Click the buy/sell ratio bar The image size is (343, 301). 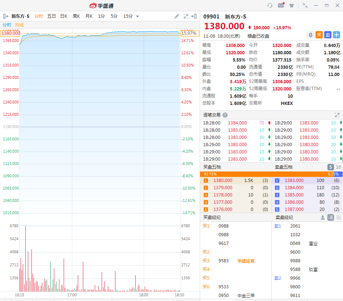coord(271,174)
